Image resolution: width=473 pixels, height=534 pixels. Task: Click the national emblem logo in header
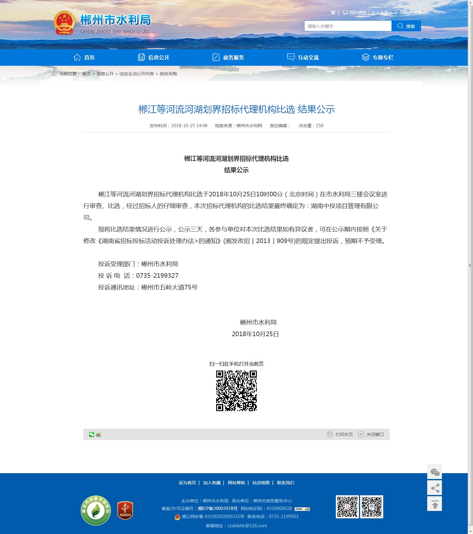64,23
